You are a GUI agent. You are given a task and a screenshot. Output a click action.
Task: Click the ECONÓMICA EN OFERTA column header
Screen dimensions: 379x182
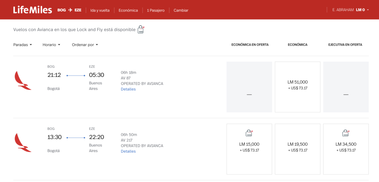pos(250,45)
